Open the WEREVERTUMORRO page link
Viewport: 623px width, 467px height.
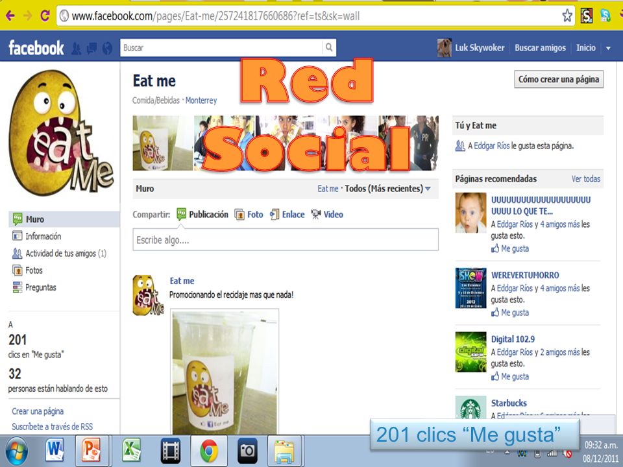point(525,275)
